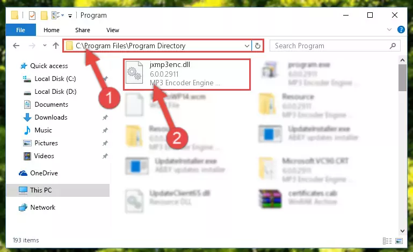Select the jxmp3enc.dll file

[187, 75]
